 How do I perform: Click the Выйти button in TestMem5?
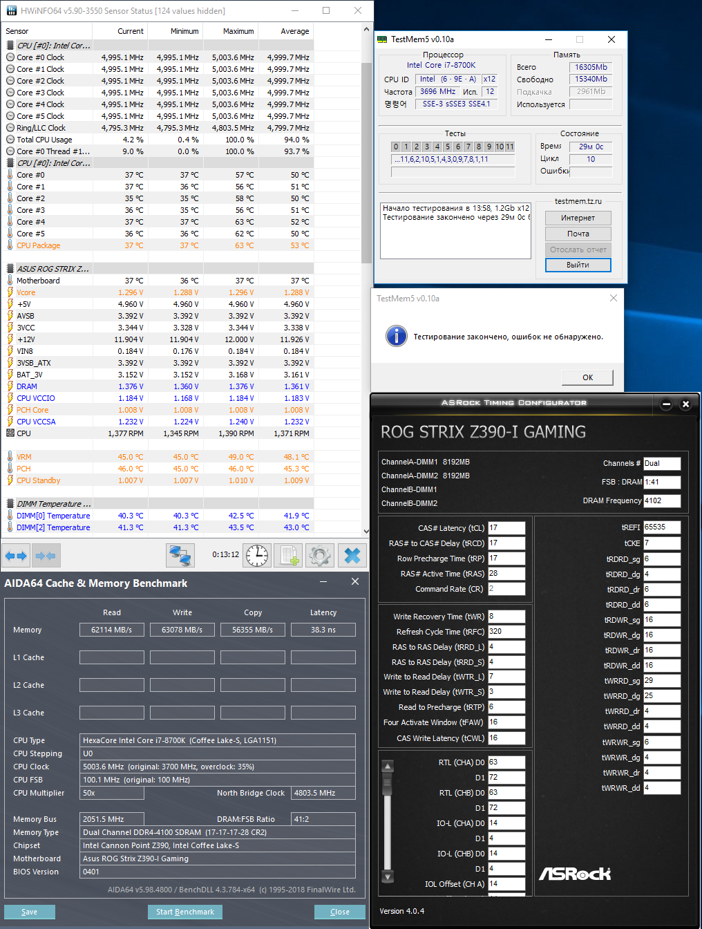pyautogui.click(x=578, y=265)
